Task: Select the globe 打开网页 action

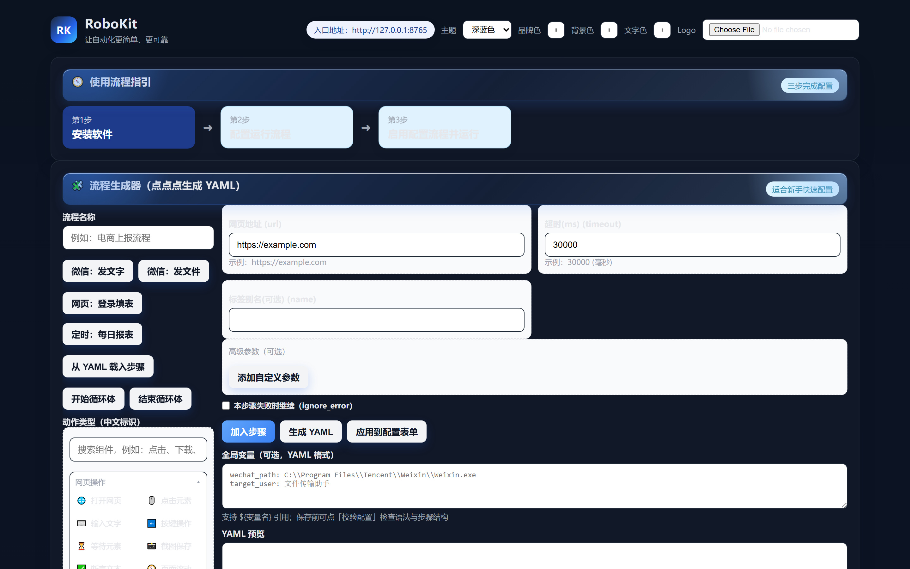Action: [x=100, y=500]
